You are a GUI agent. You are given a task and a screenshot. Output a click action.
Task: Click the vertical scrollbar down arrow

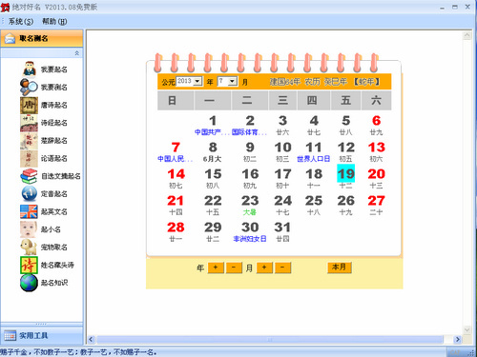(467, 330)
